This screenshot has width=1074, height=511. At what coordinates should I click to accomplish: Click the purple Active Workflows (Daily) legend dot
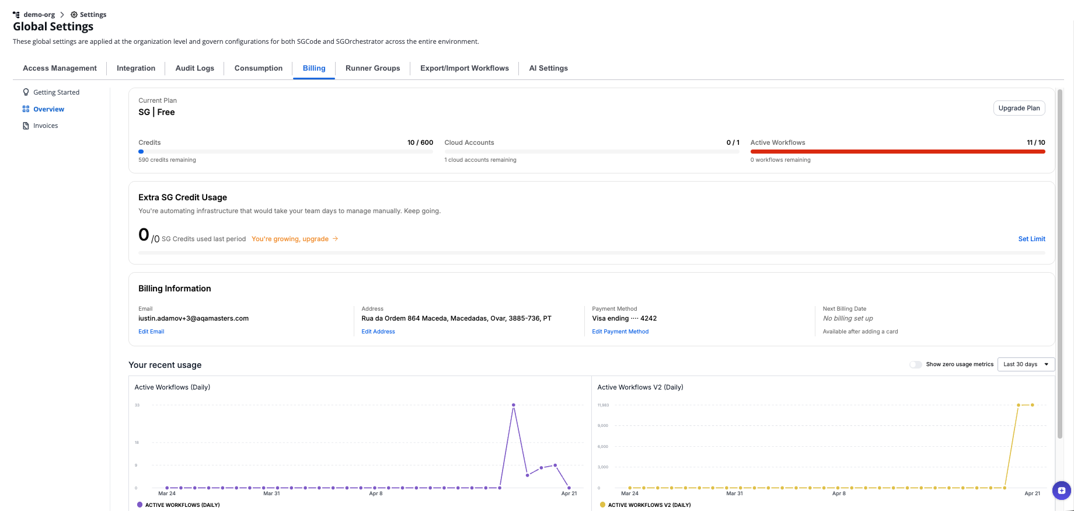pos(140,505)
